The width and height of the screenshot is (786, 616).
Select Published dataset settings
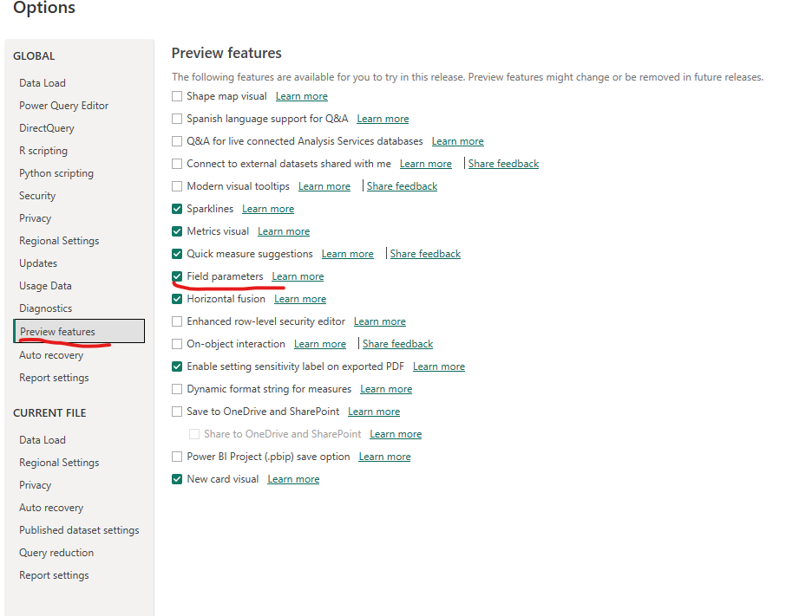pyautogui.click(x=79, y=530)
